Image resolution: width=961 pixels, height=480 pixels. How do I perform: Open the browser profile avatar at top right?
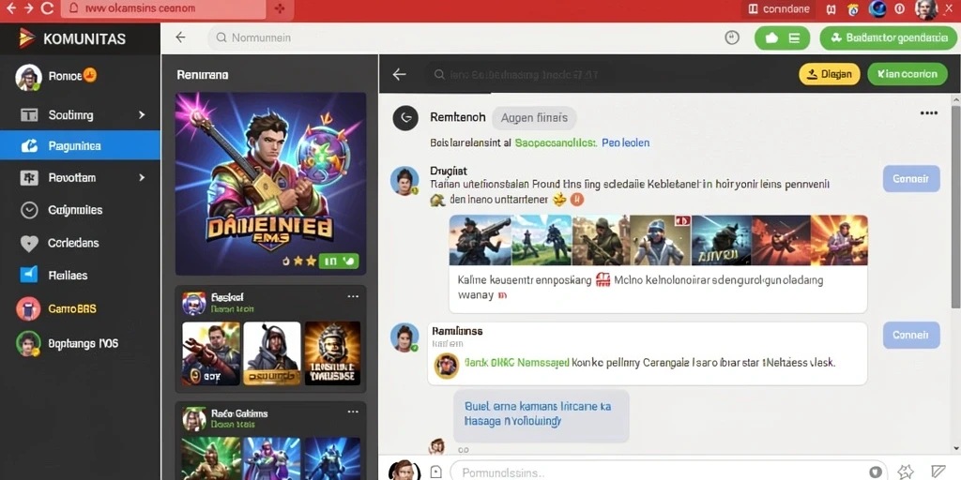(x=926, y=8)
